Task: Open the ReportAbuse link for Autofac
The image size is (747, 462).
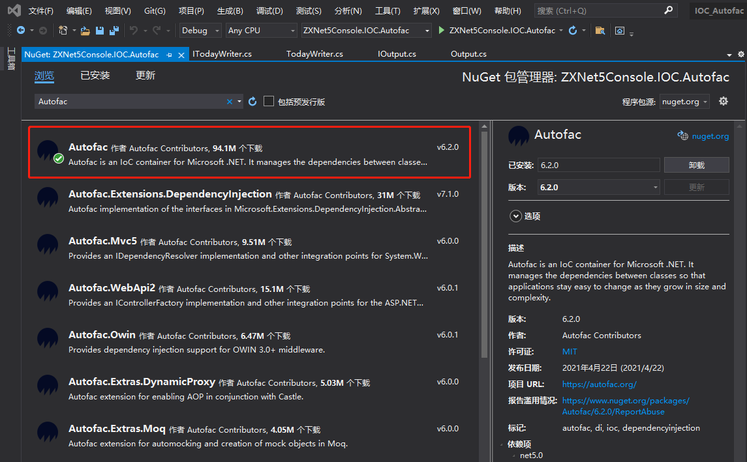Action: 626,406
